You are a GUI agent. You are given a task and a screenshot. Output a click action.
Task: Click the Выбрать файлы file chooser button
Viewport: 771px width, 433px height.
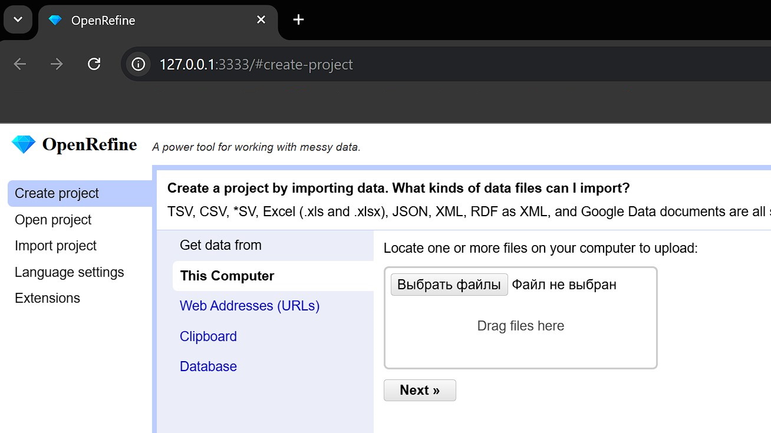point(449,285)
